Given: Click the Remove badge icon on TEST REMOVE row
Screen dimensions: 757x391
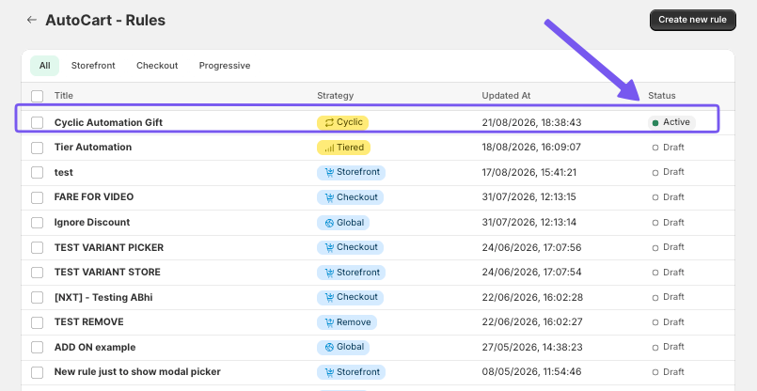Looking at the screenshot, I should (x=329, y=322).
